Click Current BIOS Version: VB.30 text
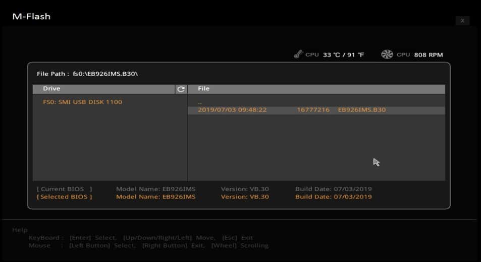 coord(245,189)
